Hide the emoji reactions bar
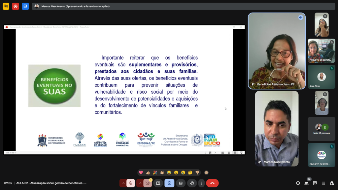 click(169, 183)
